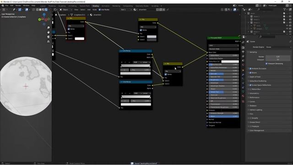Switch to the Geometry Nodes workspace tab
This screenshot has height=165, width=293.
pyautogui.click(x=142, y=6)
